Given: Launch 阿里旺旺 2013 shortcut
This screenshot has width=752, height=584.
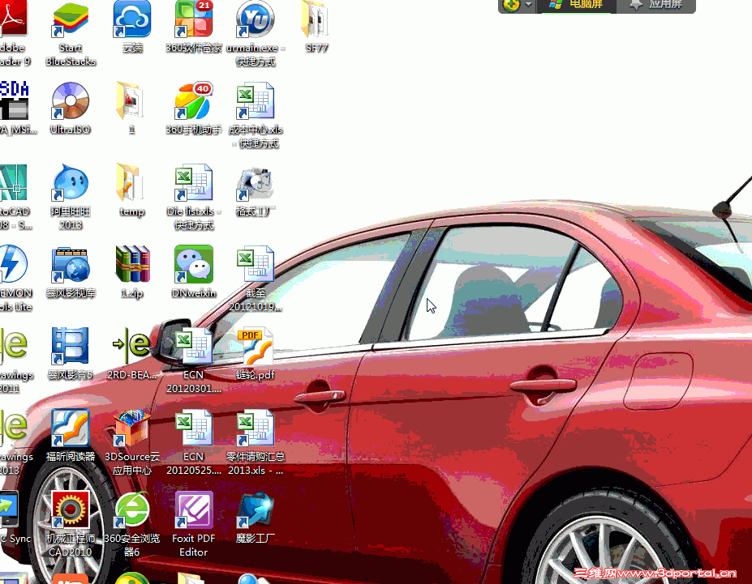Looking at the screenshot, I should coord(71,182).
